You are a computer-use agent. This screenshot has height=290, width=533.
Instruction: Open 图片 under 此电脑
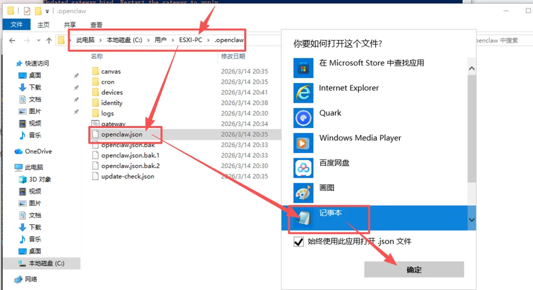pyautogui.click(x=35, y=203)
